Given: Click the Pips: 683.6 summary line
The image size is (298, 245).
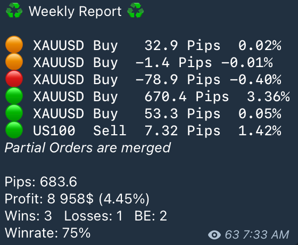Looking at the screenshot, I should (x=41, y=182).
